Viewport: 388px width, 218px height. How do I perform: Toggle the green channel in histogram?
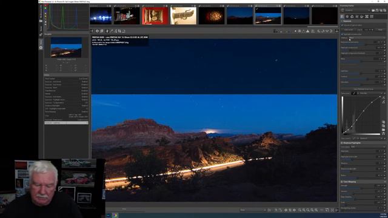click(45, 8)
